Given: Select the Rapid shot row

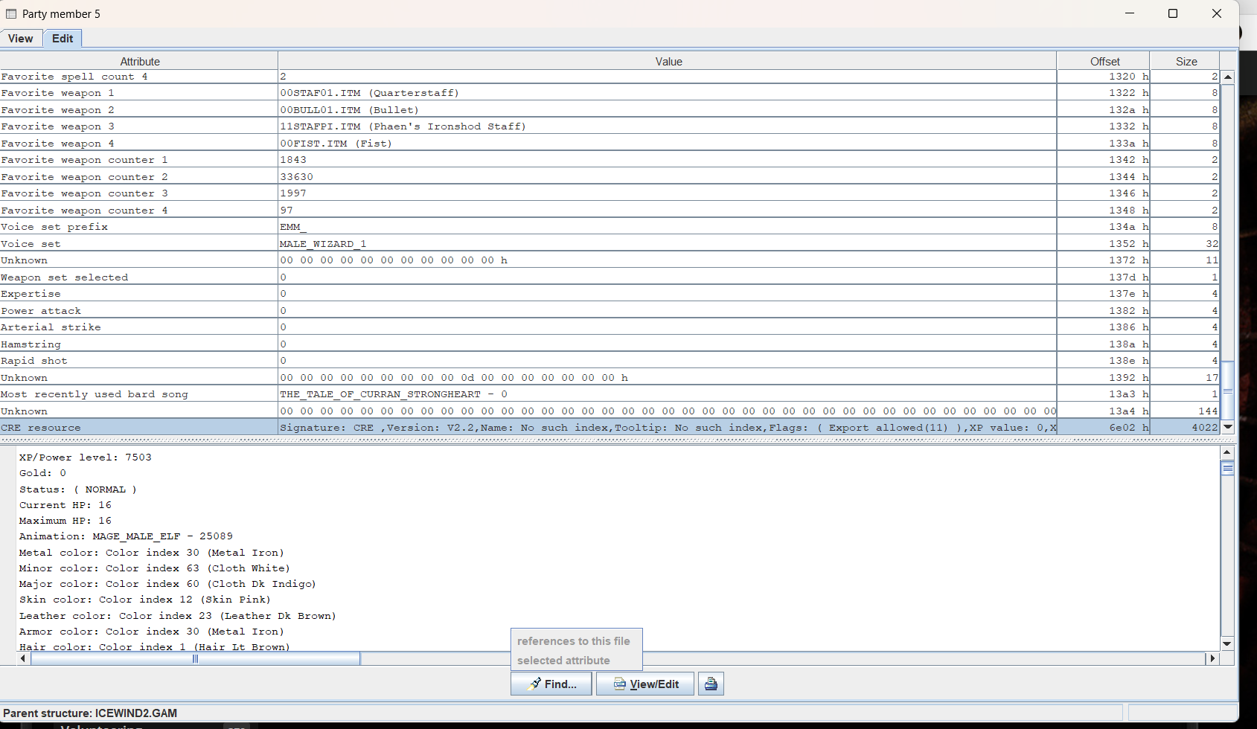Looking at the screenshot, I should click(610, 361).
